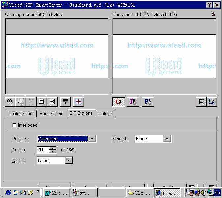Image resolution: width=222 pixels, height=198 pixels.
Task: Click the help question mark button
Action: [209, 5]
